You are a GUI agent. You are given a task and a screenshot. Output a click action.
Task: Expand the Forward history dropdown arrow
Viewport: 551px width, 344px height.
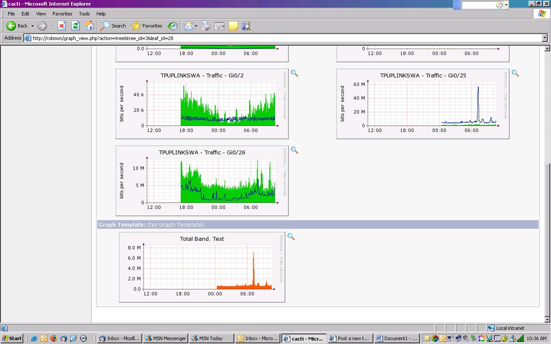pyautogui.click(x=52, y=26)
